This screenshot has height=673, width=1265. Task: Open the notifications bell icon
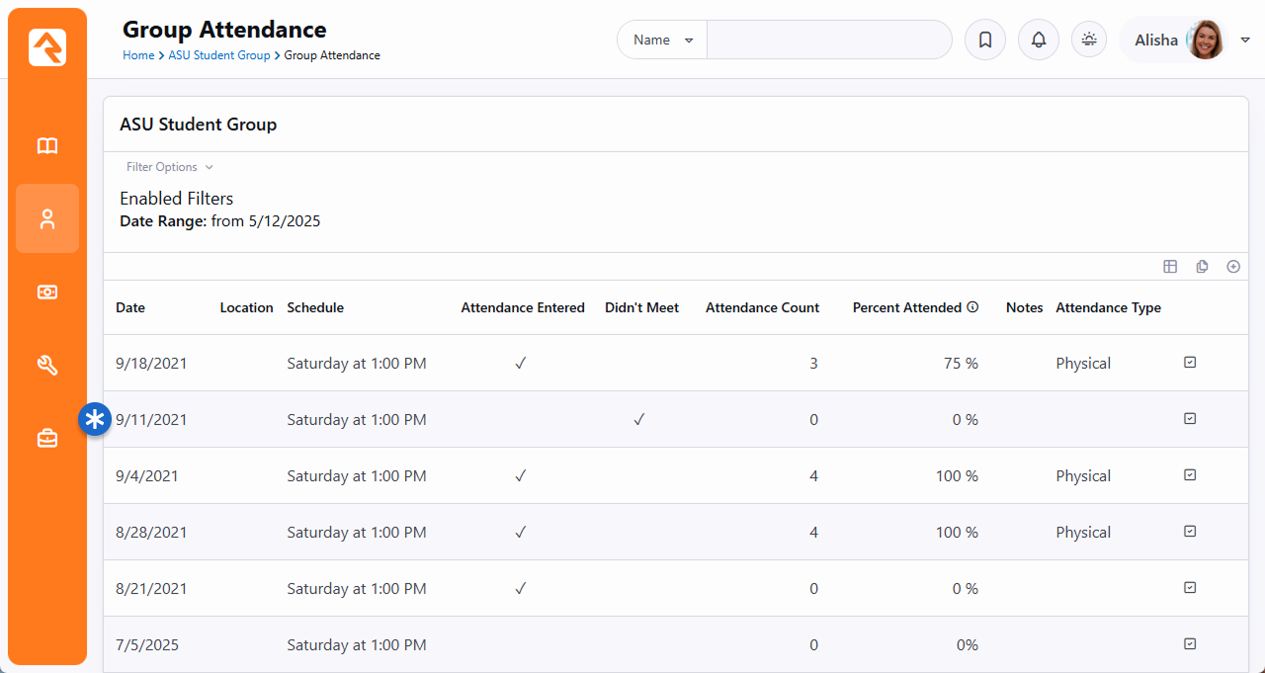point(1038,41)
